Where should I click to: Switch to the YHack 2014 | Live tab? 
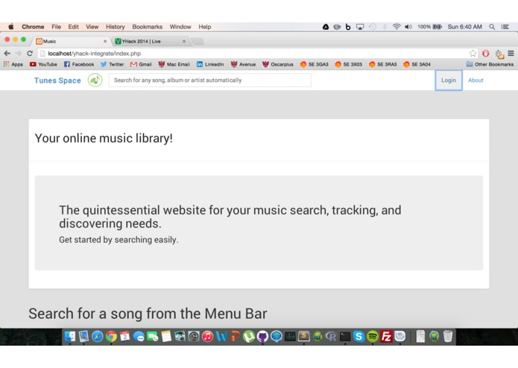coord(149,41)
